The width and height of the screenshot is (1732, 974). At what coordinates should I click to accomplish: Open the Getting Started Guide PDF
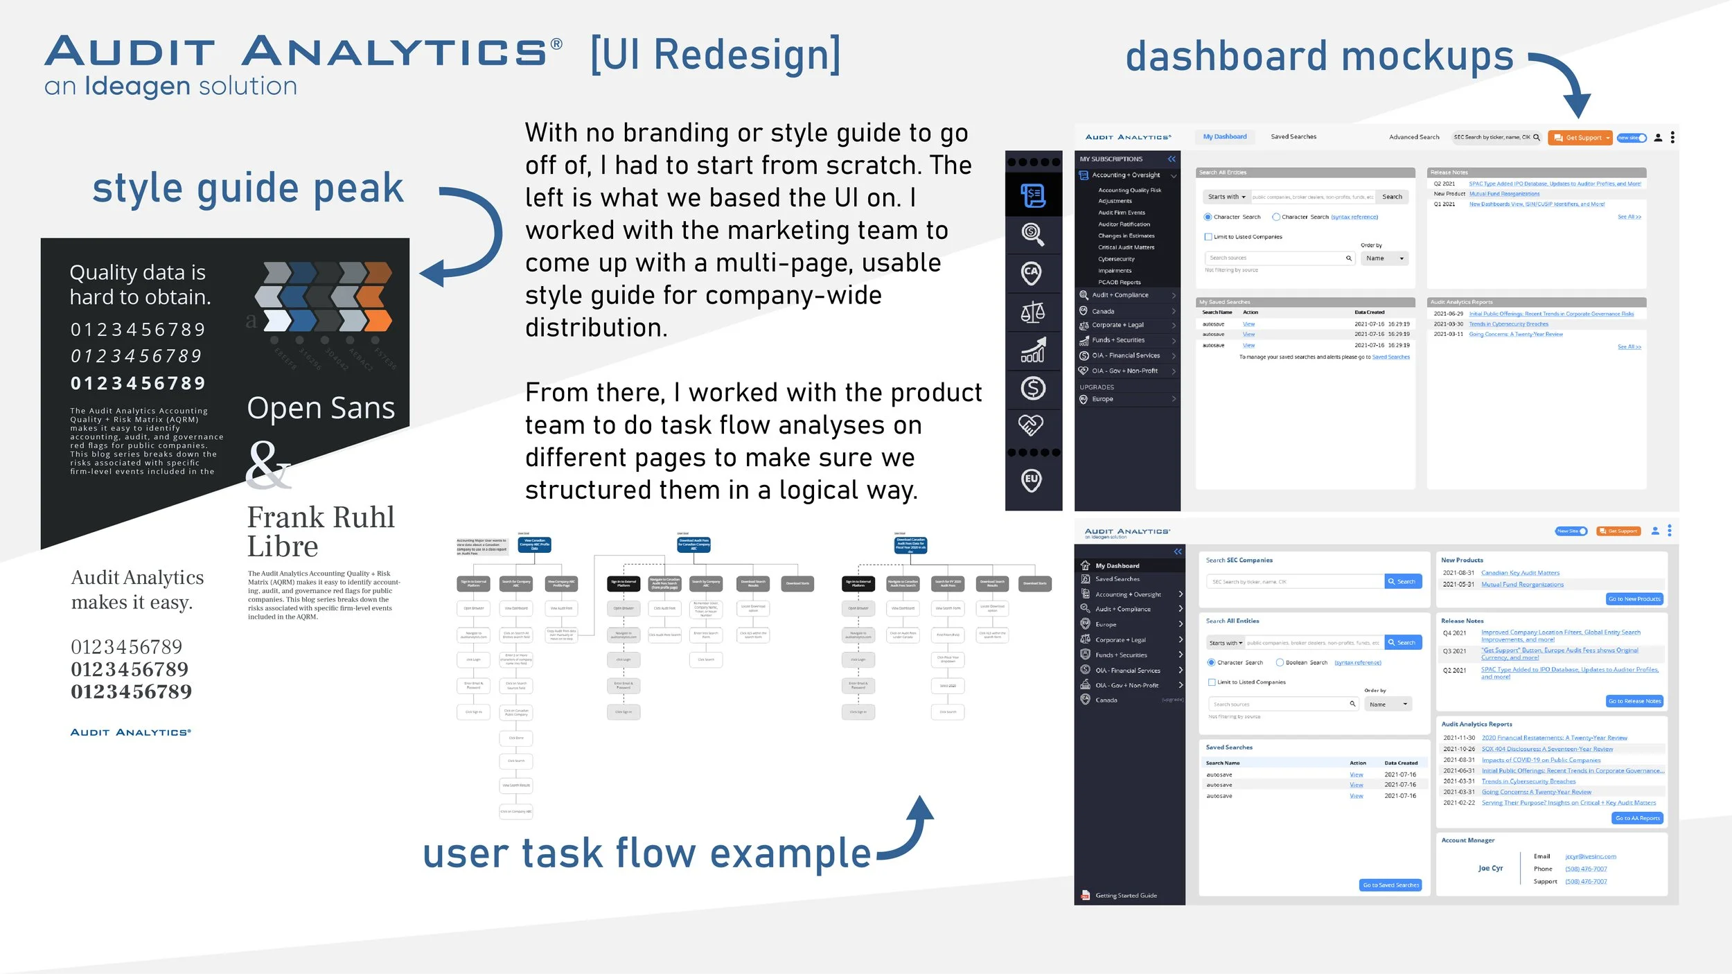coord(1120,895)
